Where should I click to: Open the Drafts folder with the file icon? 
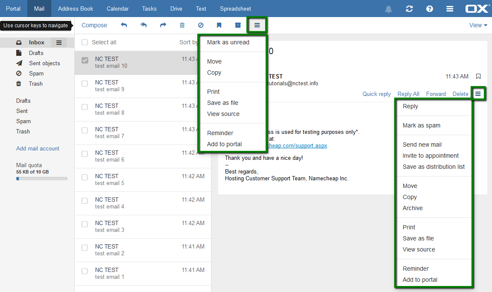pyautogui.click(x=19, y=53)
